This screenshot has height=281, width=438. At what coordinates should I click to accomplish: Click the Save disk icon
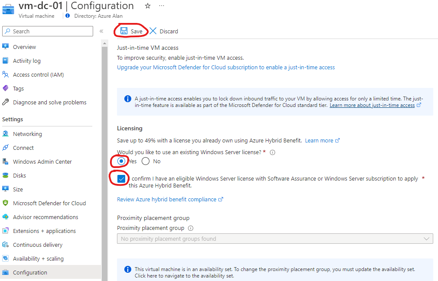click(124, 31)
